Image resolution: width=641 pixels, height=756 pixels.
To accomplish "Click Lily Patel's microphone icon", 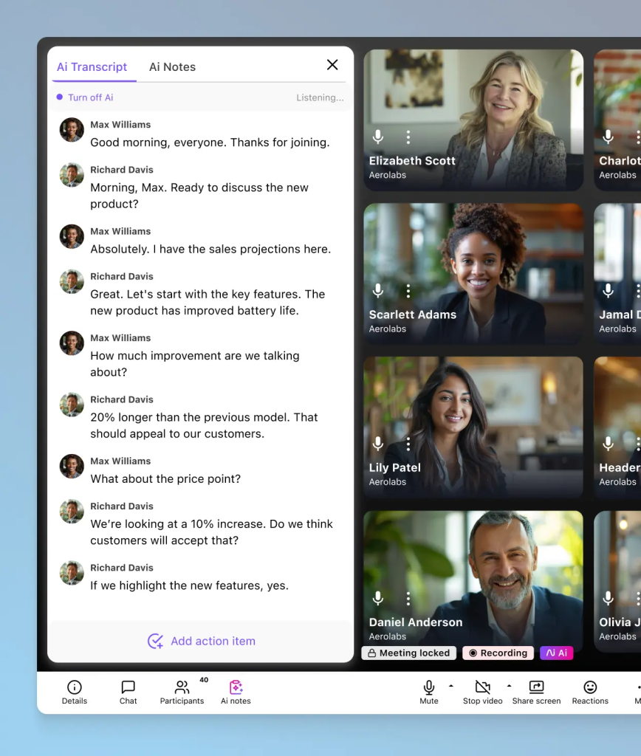I will [378, 444].
